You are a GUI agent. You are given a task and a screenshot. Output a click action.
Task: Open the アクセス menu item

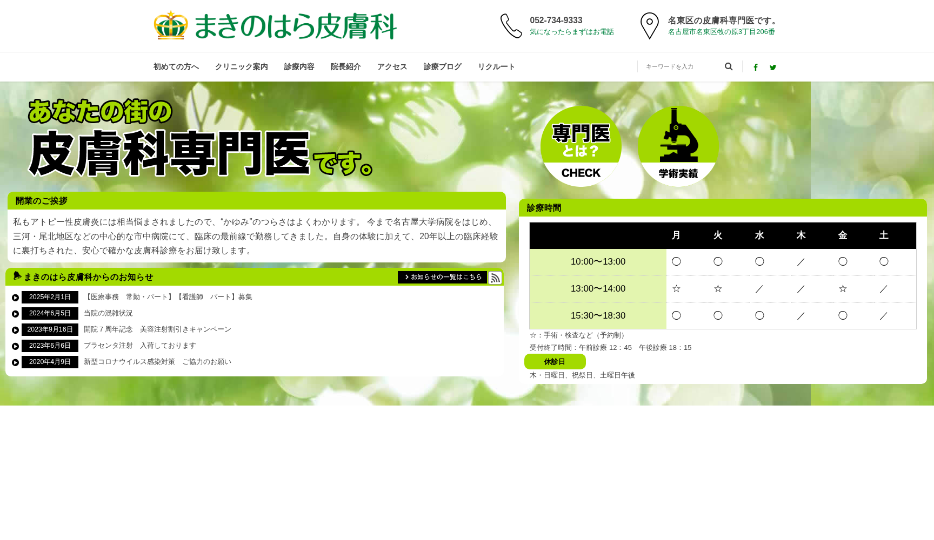click(392, 67)
